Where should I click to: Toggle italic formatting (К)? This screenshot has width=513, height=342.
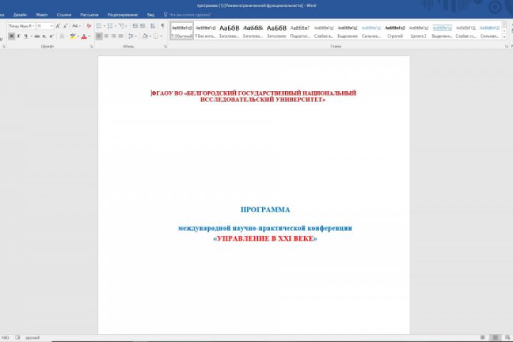[x=19, y=36]
